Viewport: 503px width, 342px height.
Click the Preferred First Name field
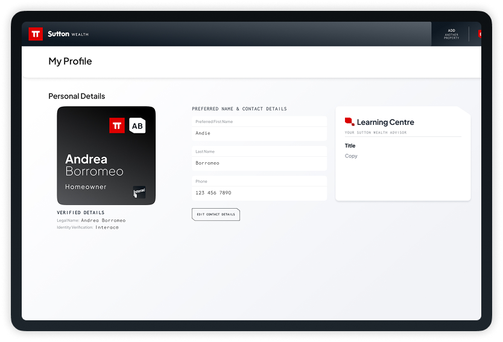(x=259, y=128)
